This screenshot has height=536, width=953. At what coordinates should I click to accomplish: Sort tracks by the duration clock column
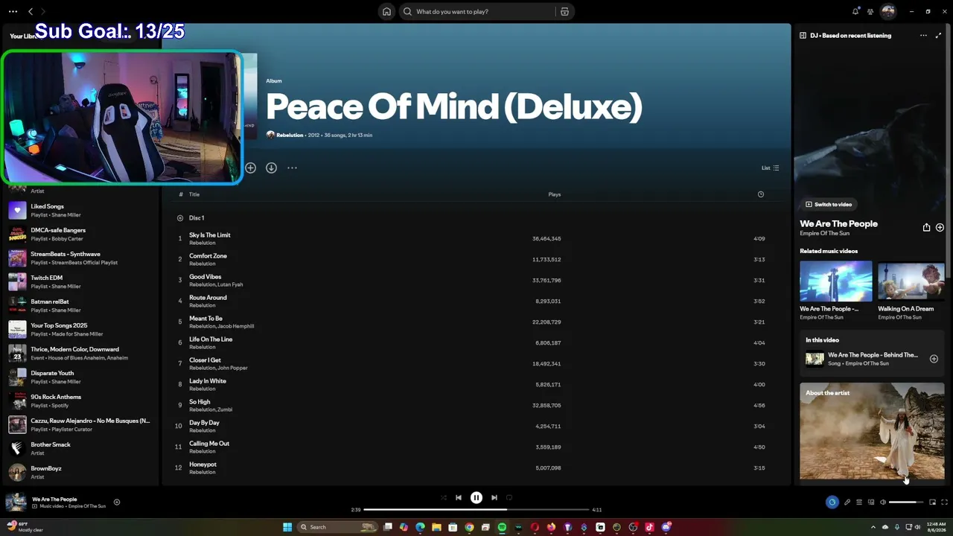tap(760, 194)
